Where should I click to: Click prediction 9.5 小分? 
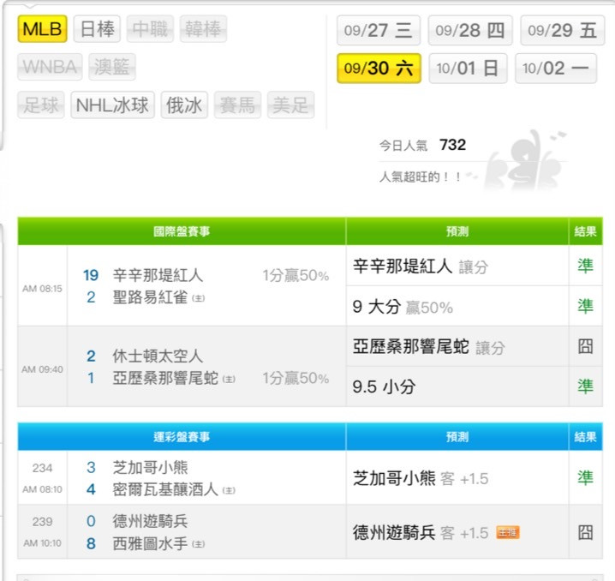click(384, 386)
